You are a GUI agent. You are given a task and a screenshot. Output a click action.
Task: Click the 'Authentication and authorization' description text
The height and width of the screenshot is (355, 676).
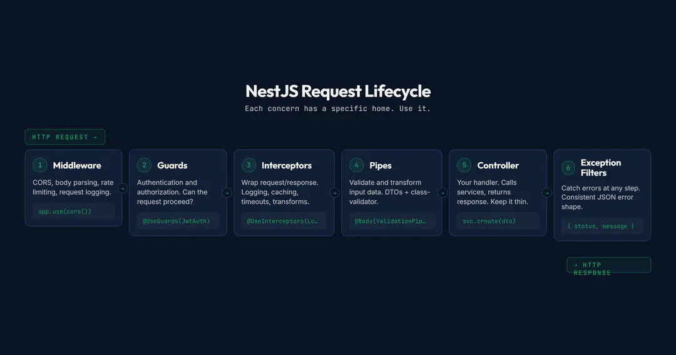pyautogui.click(x=172, y=192)
